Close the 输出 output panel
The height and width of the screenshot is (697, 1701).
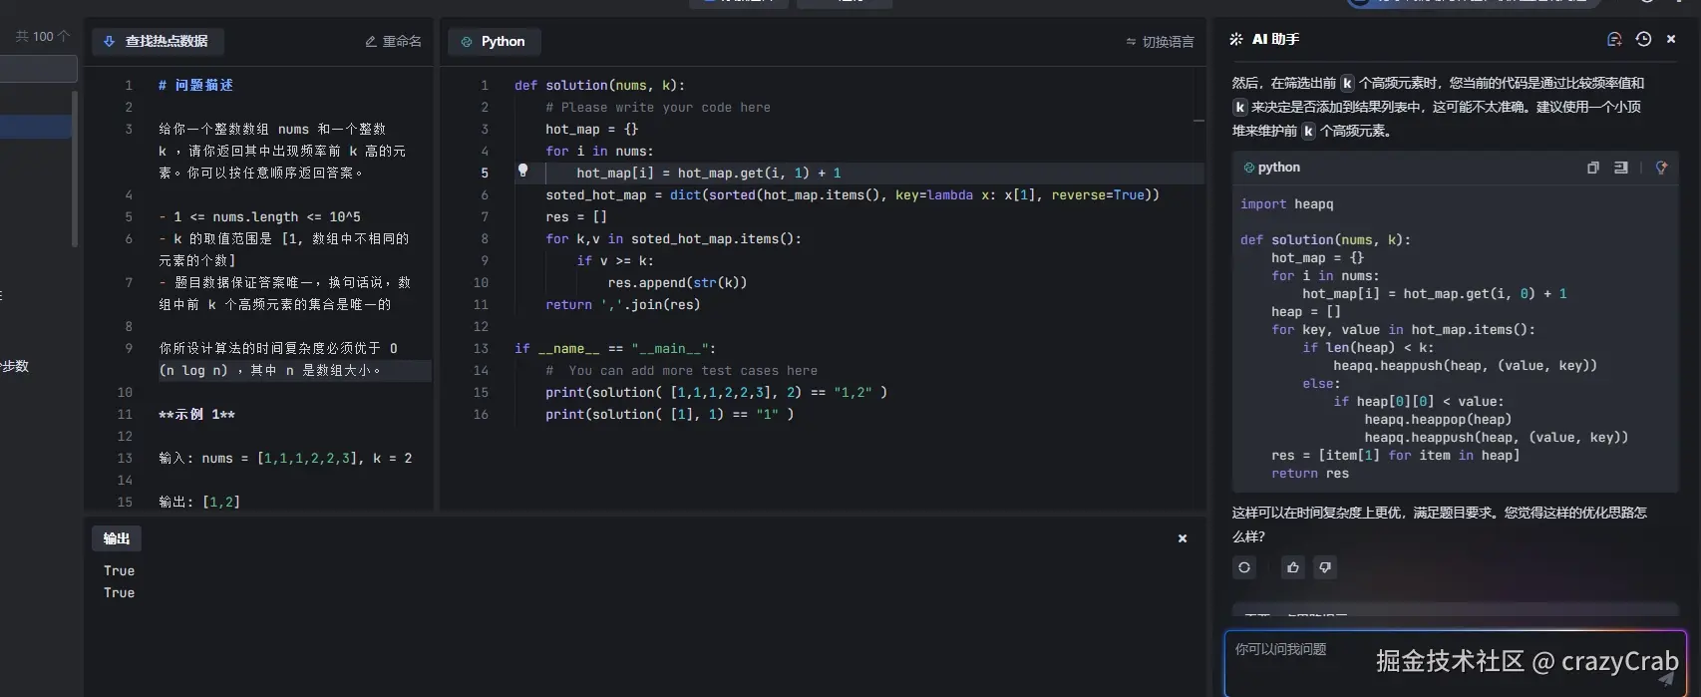pos(1183,538)
